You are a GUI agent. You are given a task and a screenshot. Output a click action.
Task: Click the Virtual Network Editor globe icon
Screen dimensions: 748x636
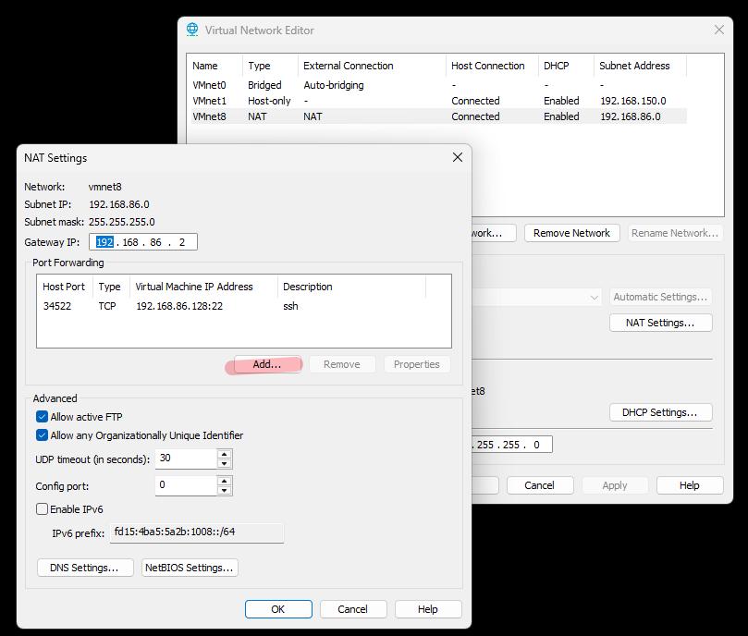click(x=192, y=30)
